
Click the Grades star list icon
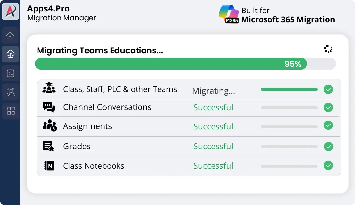pos(49,146)
